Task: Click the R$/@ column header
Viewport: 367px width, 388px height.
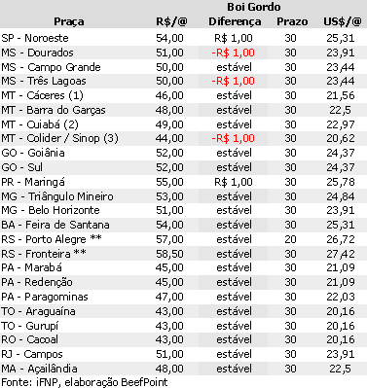Action: pyautogui.click(x=171, y=21)
